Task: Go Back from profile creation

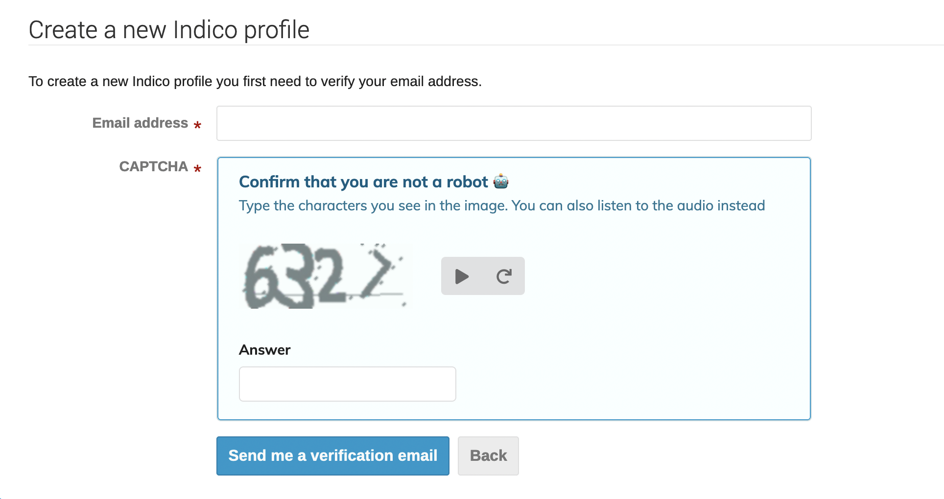Action: (488, 456)
